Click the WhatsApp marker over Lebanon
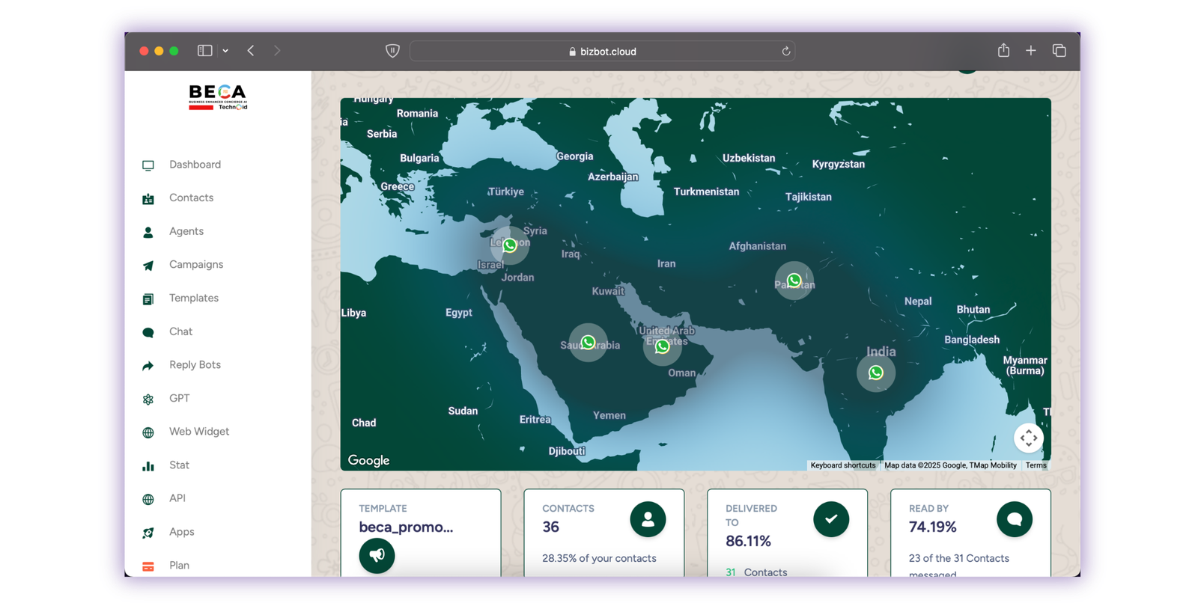The height and width of the screenshot is (609, 1198). click(x=510, y=245)
